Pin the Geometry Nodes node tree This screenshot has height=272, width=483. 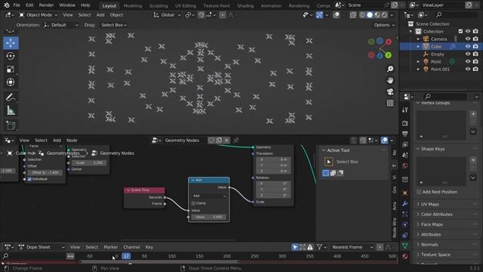[x=236, y=141]
